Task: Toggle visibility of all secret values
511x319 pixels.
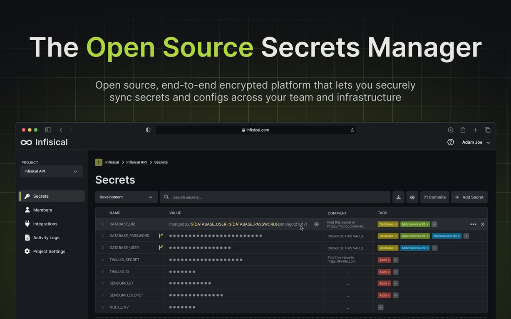Action: (x=412, y=197)
